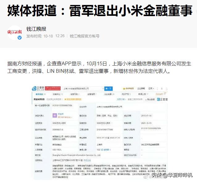Click the 营业执照信息 section heading
This screenshot has width=197, height=182.
pos(39,99)
